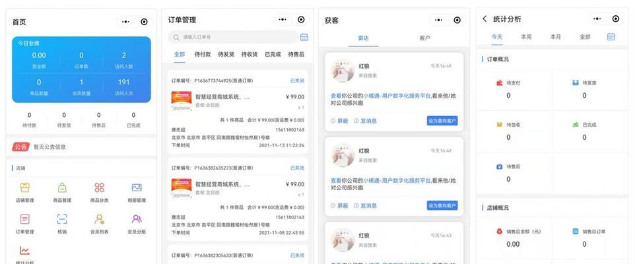The image size is (635, 264).
Task: Select the 待发货 tab in 订单管理
Action: tap(226, 54)
